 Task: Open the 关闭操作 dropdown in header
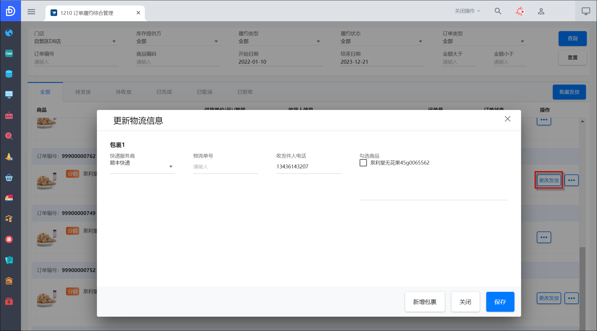click(x=467, y=11)
